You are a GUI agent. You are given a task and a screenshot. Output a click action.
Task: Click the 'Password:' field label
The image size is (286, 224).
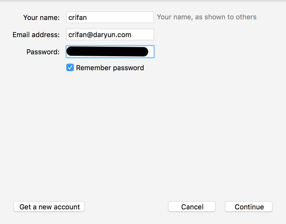click(x=43, y=52)
